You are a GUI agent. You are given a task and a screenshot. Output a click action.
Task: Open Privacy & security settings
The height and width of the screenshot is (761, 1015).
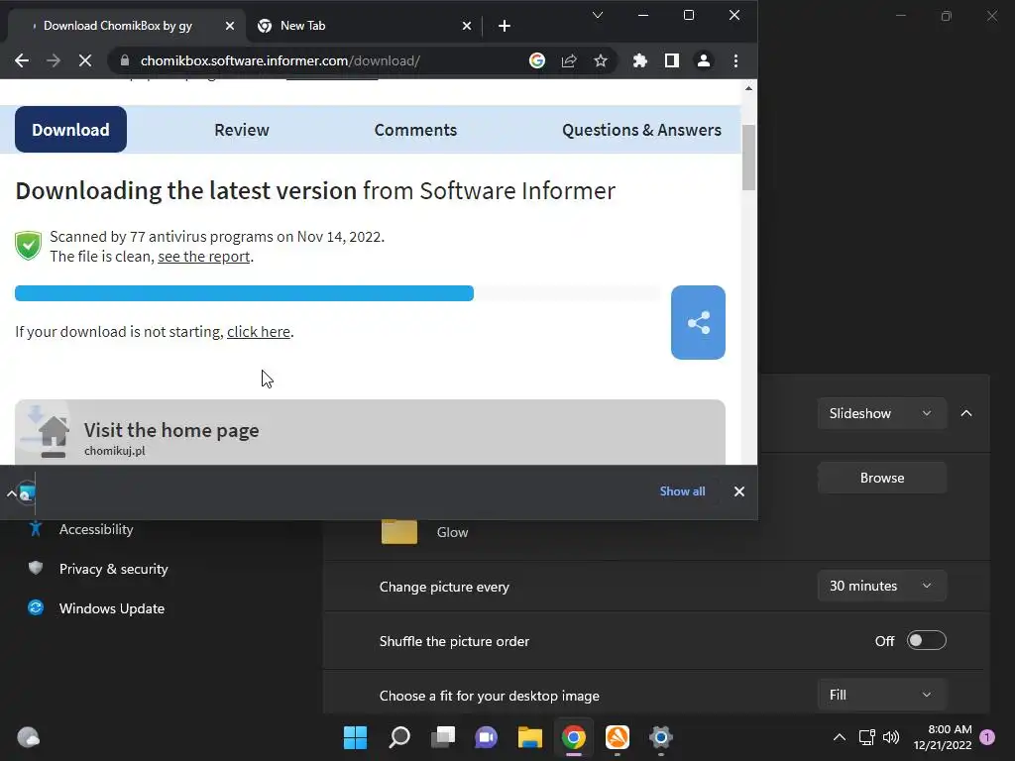[113, 569]
